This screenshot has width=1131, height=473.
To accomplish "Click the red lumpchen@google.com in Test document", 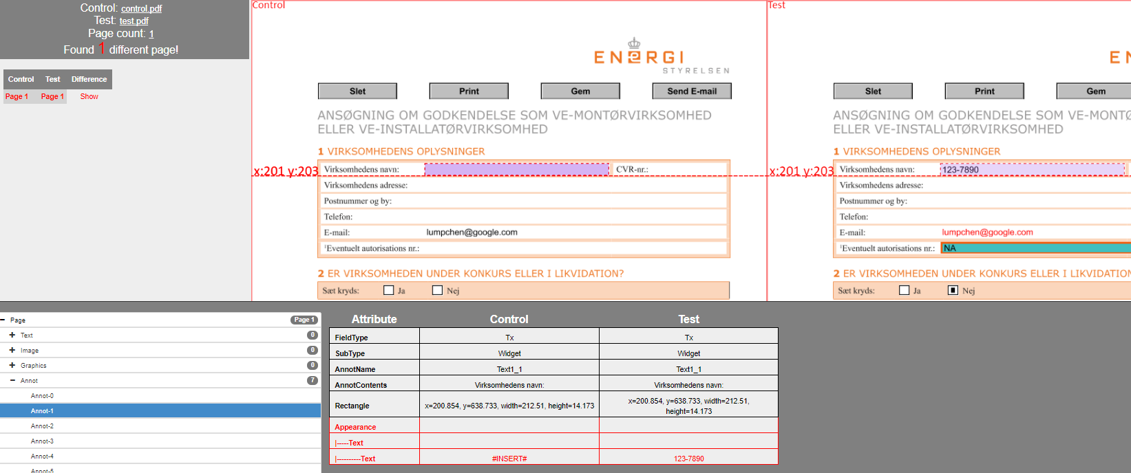I will pyautogui.click(x=988, y=232).
